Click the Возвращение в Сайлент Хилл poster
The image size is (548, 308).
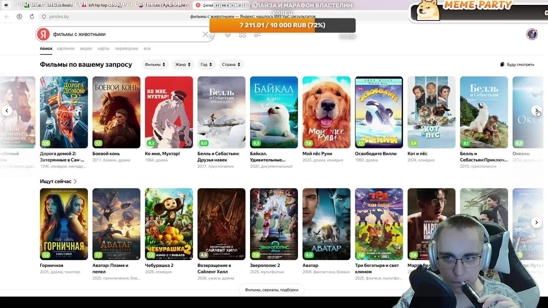221,224
